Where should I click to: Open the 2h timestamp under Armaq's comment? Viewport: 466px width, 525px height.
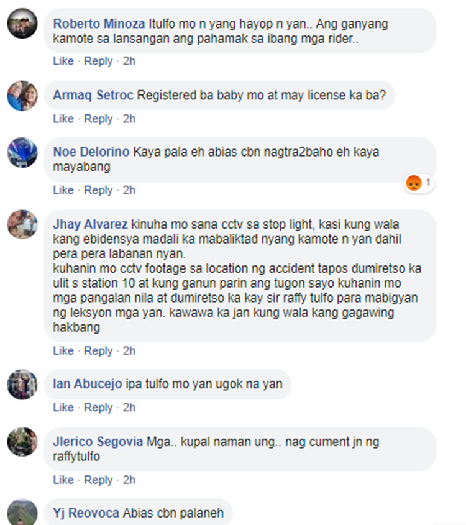click(x=129, y=119)
